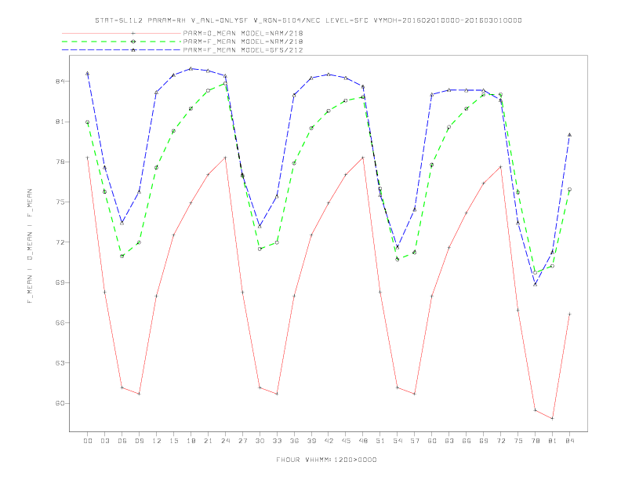Click x-axis tick label 54
The height and width of the screenshot is (480, 621).
[x=398, y=441]
